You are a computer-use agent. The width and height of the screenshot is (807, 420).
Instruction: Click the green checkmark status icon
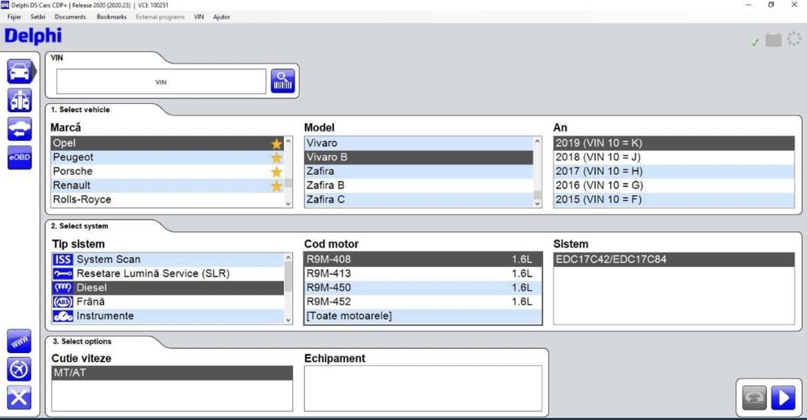pos(755,43)
